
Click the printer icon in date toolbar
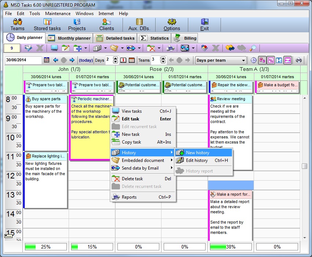point(299,60)
